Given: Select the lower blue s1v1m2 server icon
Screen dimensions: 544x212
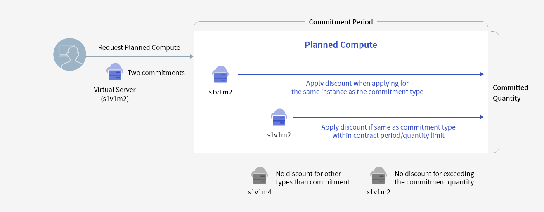Looking at the screenshot, I should [279, 118].
